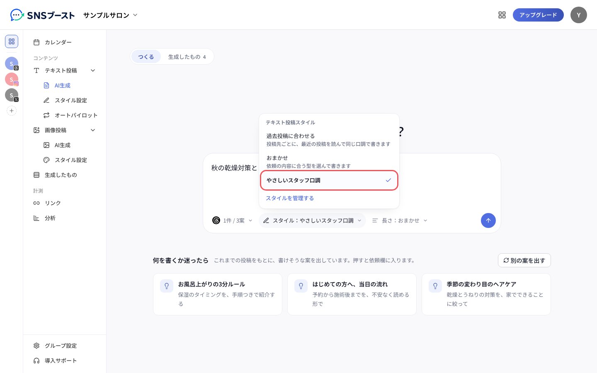This screenshot has height=373, width=597.
Task: Pick the はじめての方へ、当日の流れ suggestion card
Action: pos(352,294)
